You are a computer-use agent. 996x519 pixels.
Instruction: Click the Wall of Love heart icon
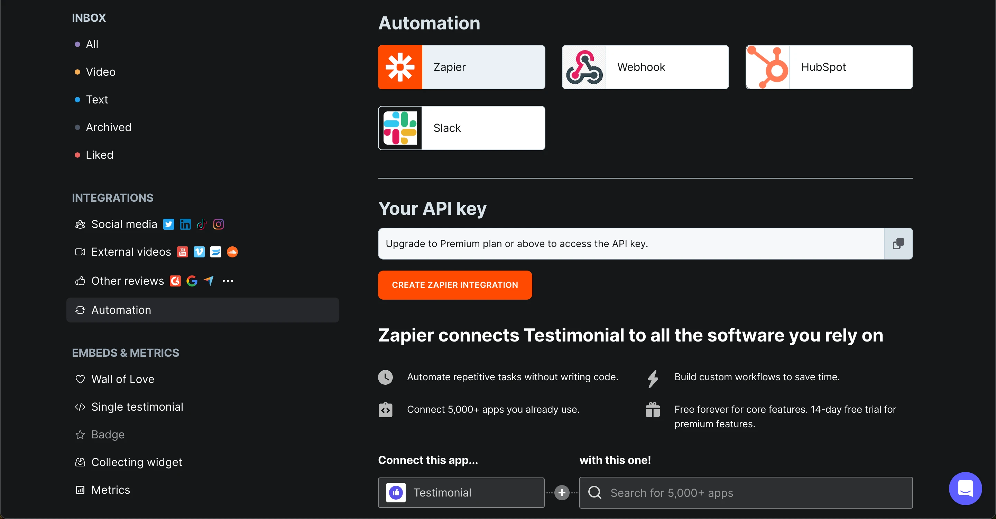(80, 379)
